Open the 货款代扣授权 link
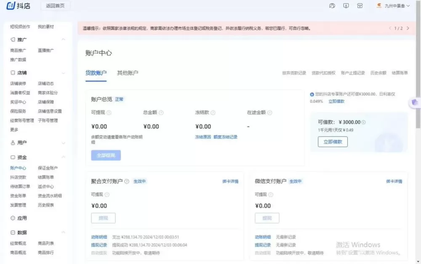This screenshot has height=264, width=421. [x=323, y=73]
